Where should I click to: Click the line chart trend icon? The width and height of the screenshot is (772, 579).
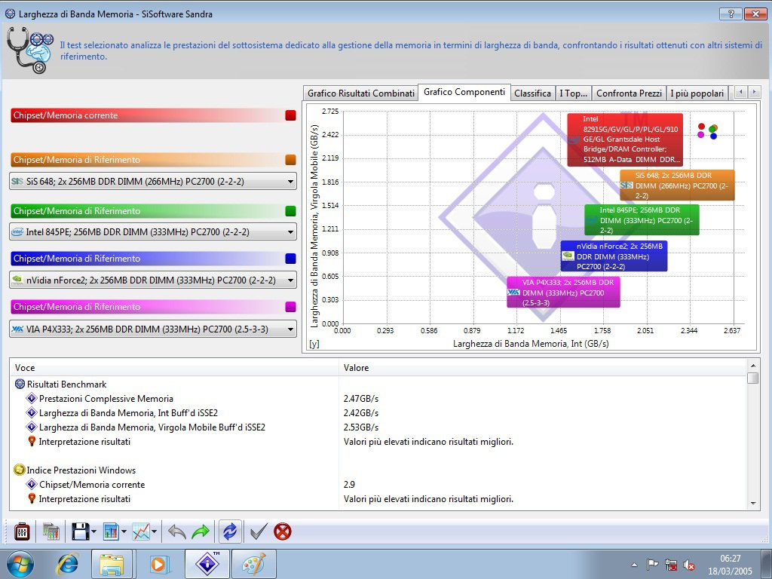[x=141, y=532]
